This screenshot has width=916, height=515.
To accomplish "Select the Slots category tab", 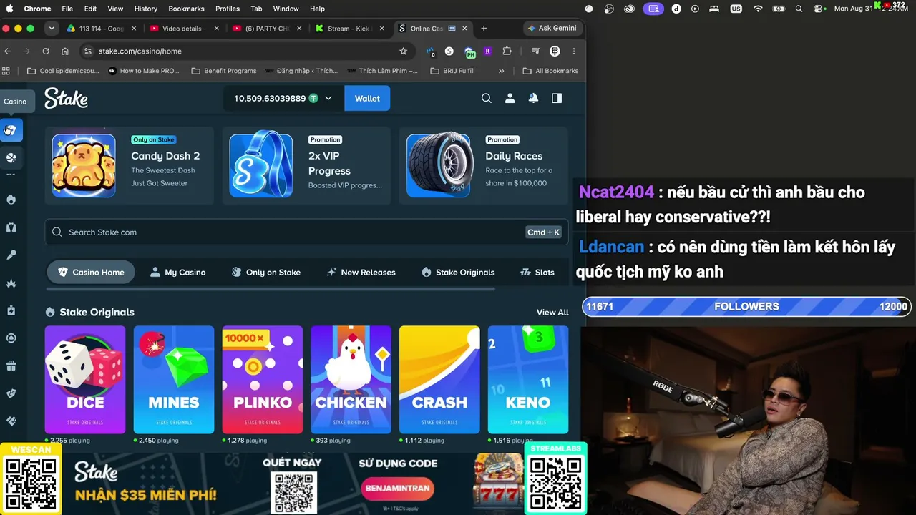I will 537,272.
